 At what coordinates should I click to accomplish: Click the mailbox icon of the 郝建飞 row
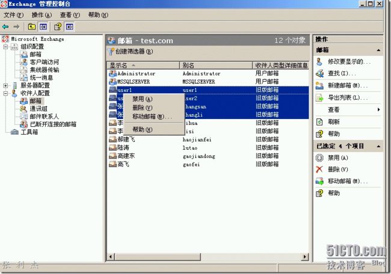click(x=112, y=139)
